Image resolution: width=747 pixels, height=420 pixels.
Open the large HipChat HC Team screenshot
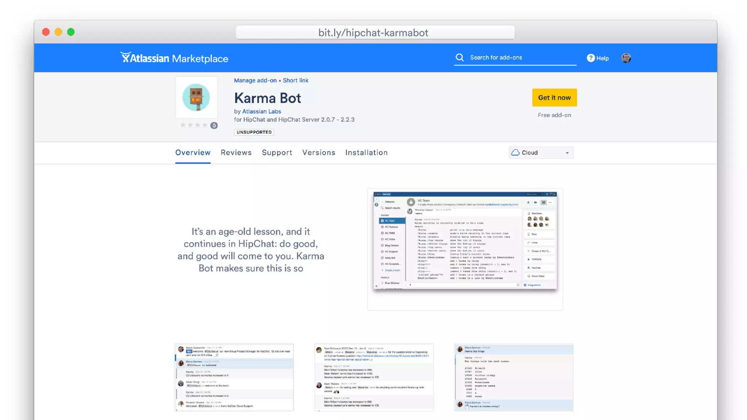(465, 249)
